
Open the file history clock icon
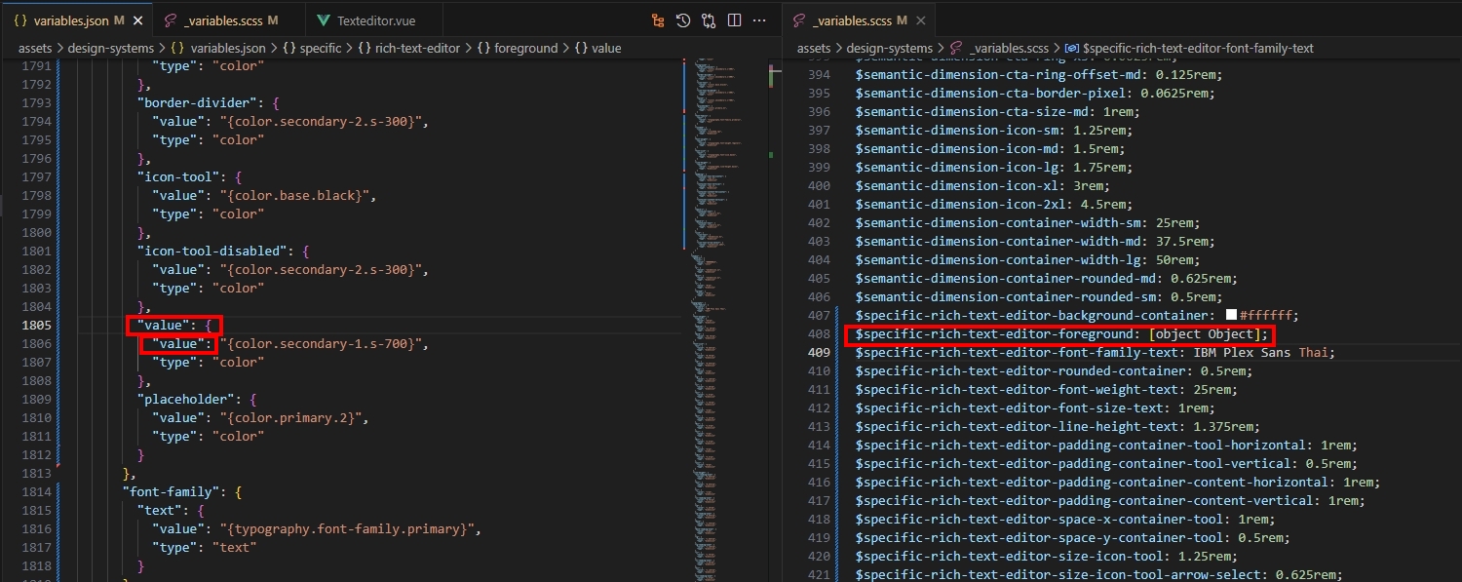(683, 19)
